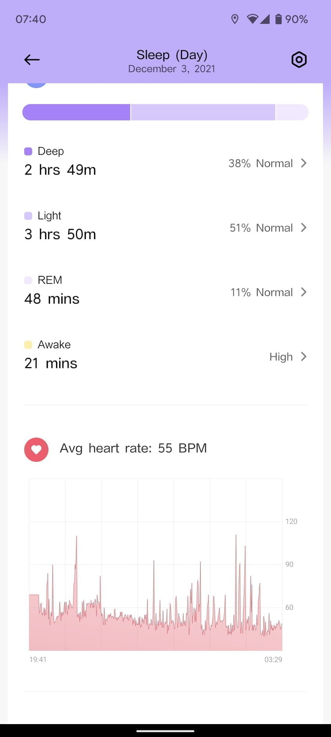Screen dimensions: 331x737
Task: Tap the Awake High status label
Action: pyautogui.click(x=281, y=357)
